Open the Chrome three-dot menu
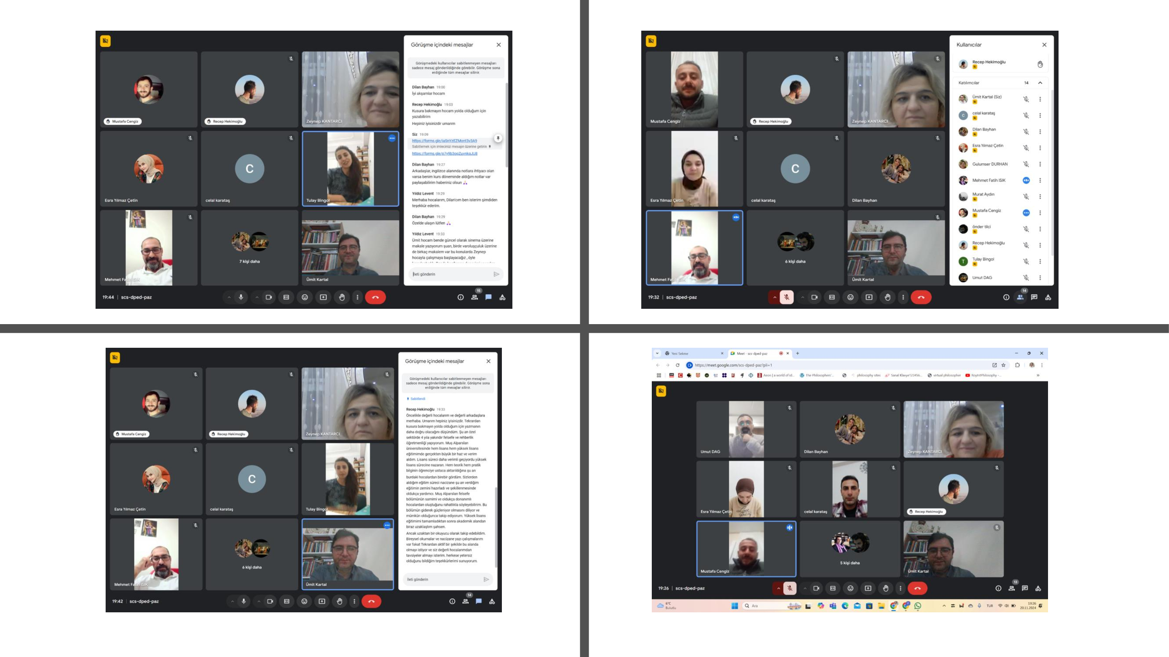Screen dimensions: 1169x657 pyautogui.click(x=1042, y=365)
